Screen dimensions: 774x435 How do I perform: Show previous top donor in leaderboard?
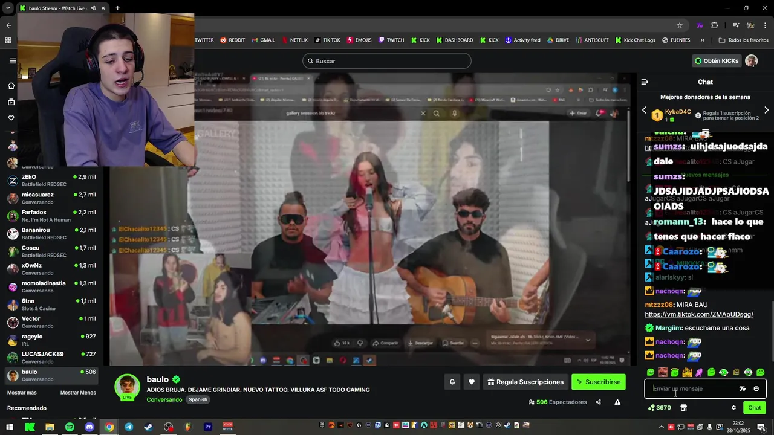tap(644, 110)
